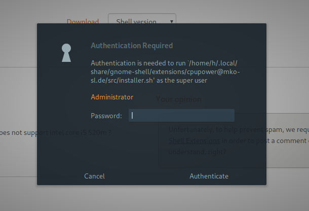Click the Your opinion heading

pos(178,99)
